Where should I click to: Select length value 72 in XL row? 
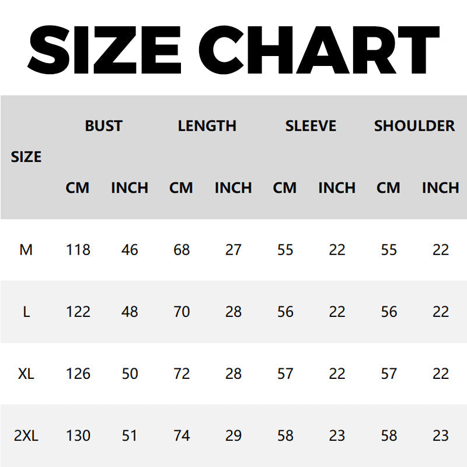point(182,374)
